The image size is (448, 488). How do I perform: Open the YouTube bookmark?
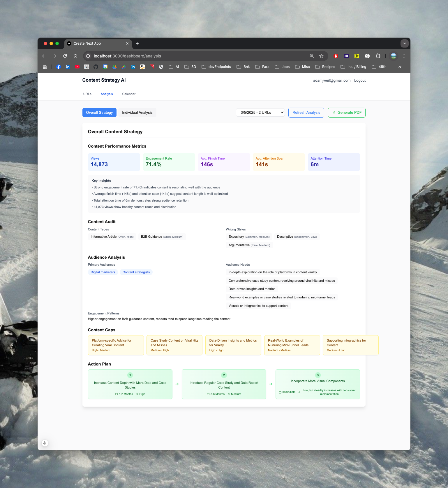(x=77, y=67)
